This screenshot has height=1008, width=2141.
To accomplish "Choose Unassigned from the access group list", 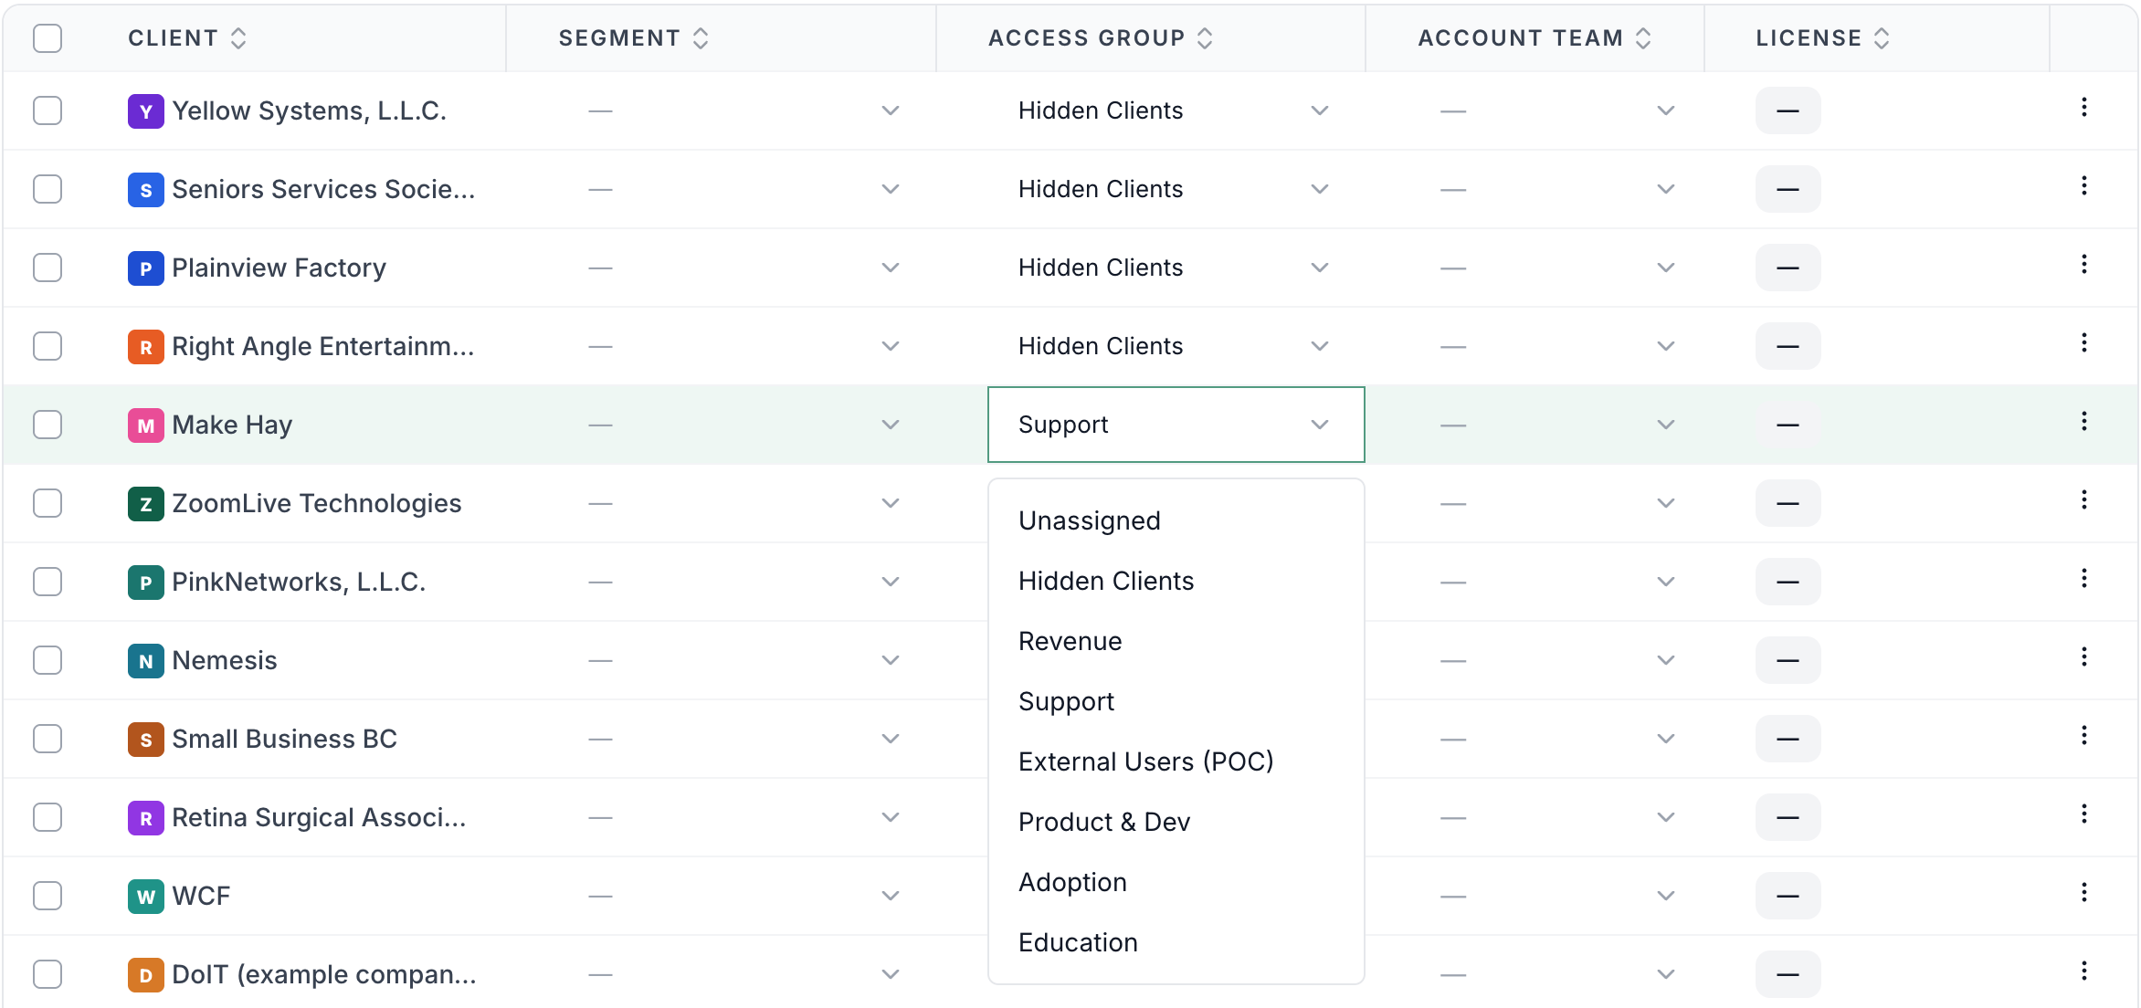I will (x=1176, y=520).
